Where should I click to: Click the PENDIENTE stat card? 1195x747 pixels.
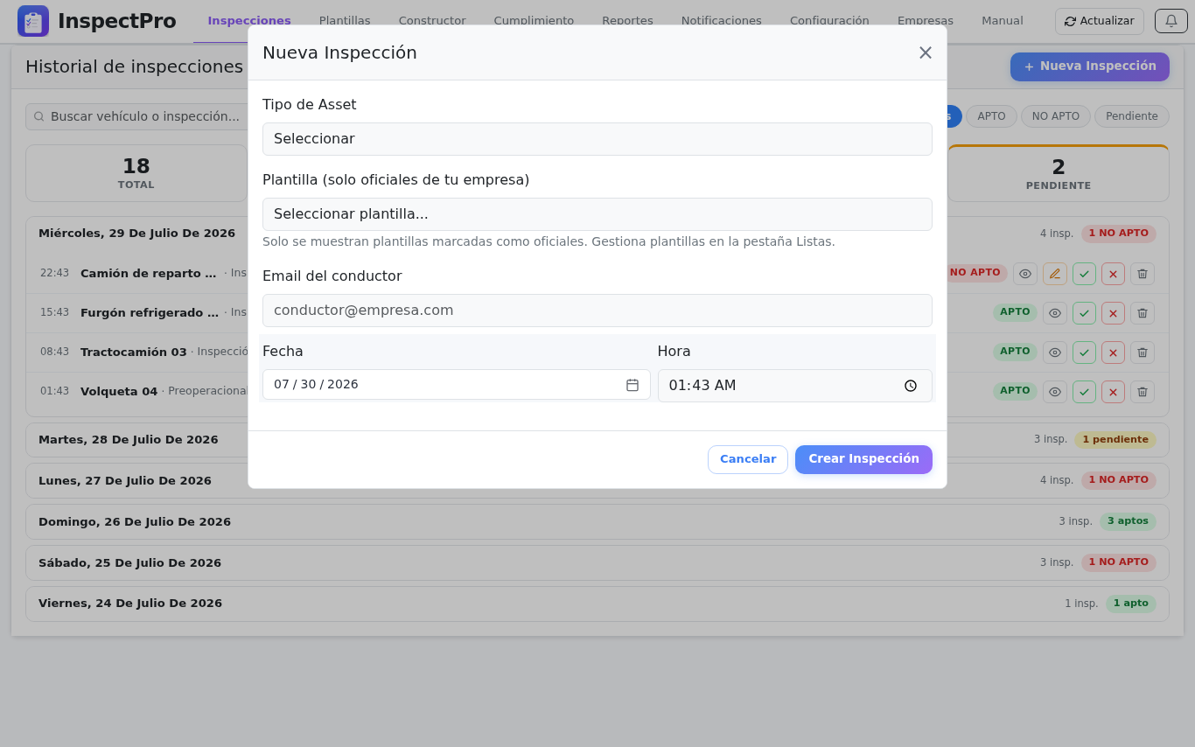click(x=1059, y=173)
